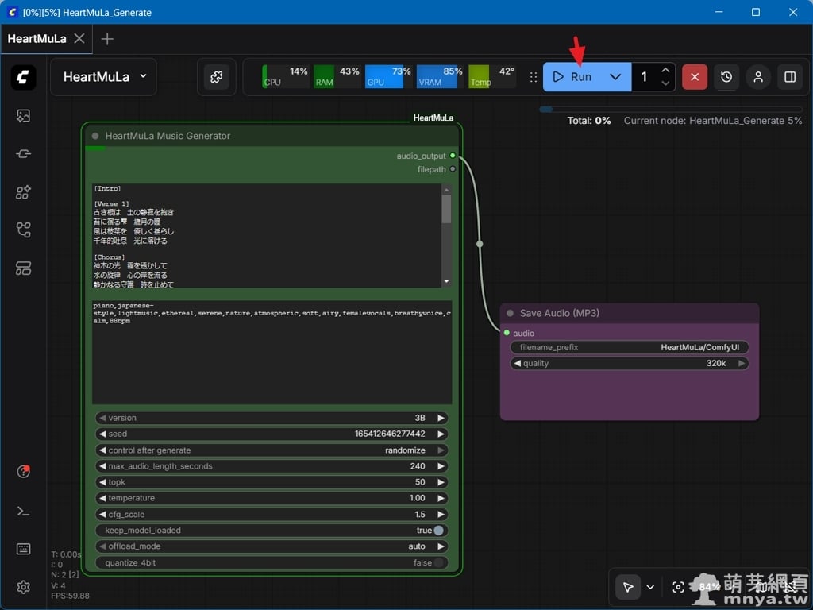Viewport: 813px width, 610px height.
Task: Click the red cancel execution button
Action: 695,77
